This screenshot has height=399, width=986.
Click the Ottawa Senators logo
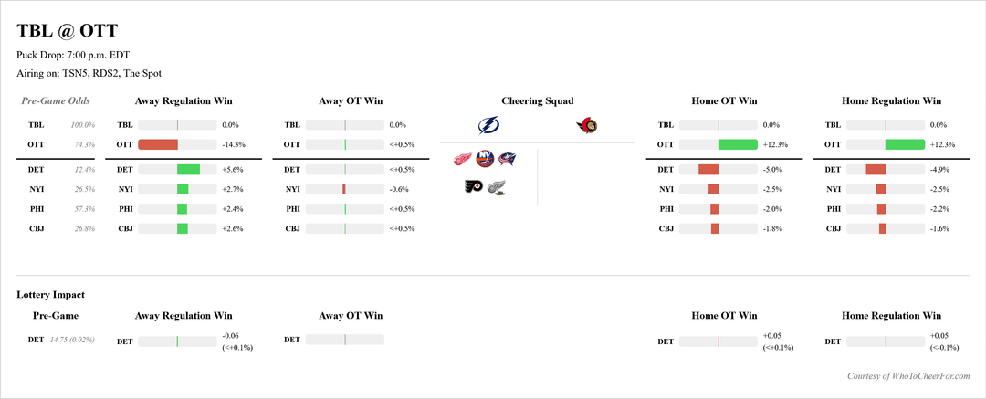pos(586,126)
